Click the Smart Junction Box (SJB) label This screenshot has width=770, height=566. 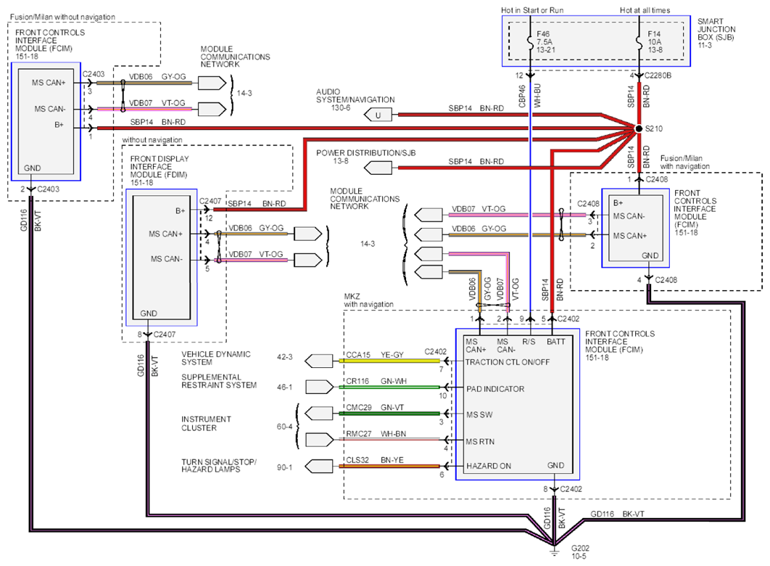(x=716, y=33)
